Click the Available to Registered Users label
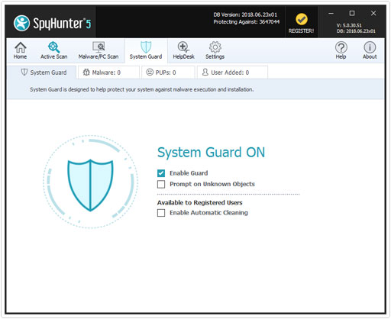The image size is (391, 319). click(200, 203)
